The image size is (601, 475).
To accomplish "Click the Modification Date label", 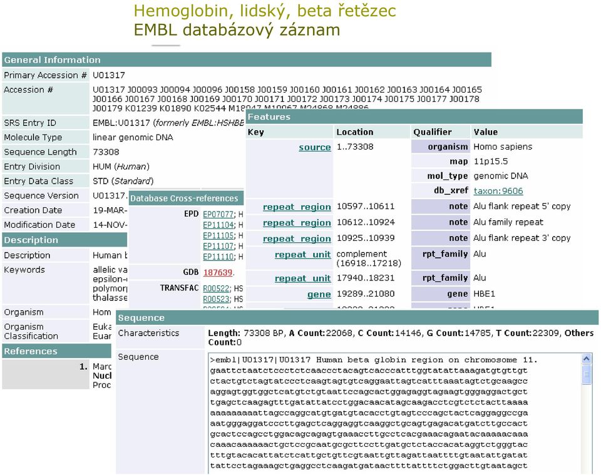I will pos(39,225).
